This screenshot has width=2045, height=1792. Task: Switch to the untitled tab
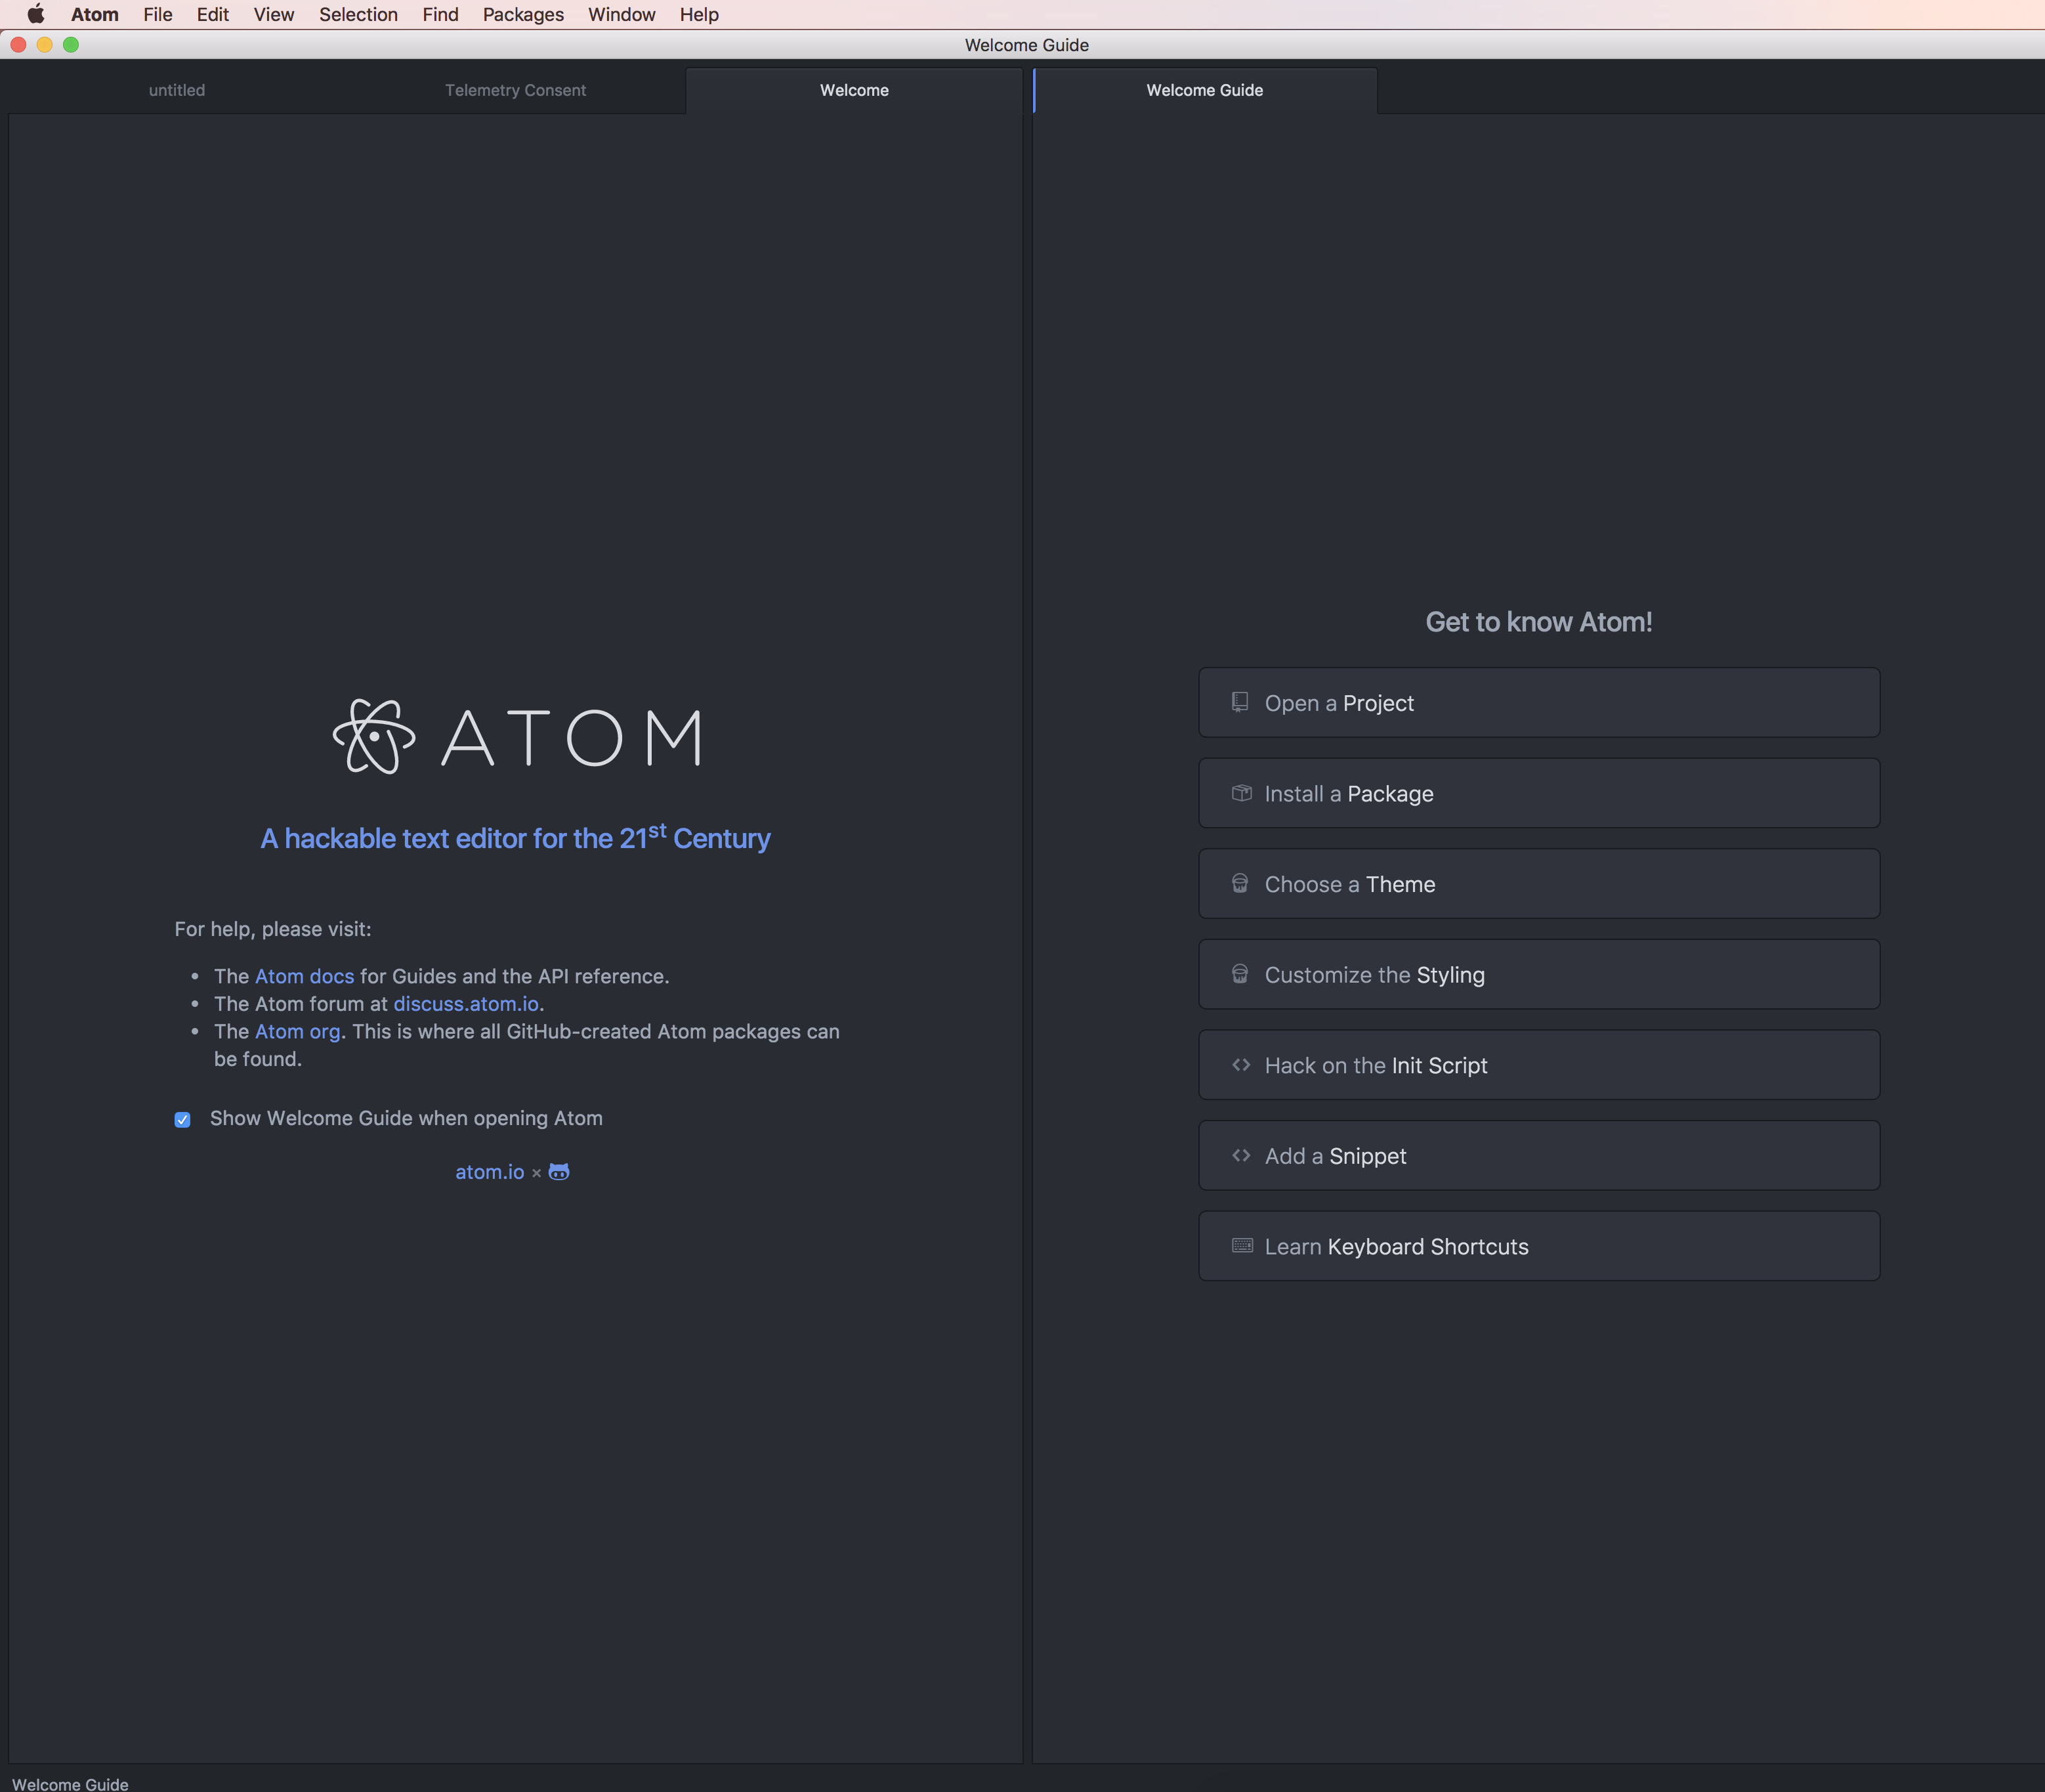(x=177, y=90)
